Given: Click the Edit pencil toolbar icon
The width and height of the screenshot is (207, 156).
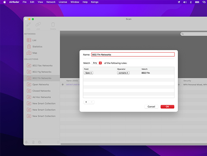Looking at the screenshot, I should click(29, 25).
